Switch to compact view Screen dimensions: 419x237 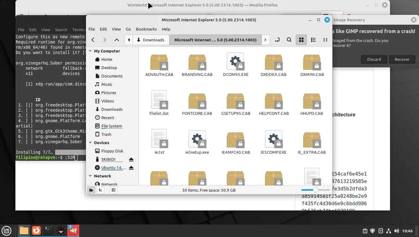(x=325, y=40)
